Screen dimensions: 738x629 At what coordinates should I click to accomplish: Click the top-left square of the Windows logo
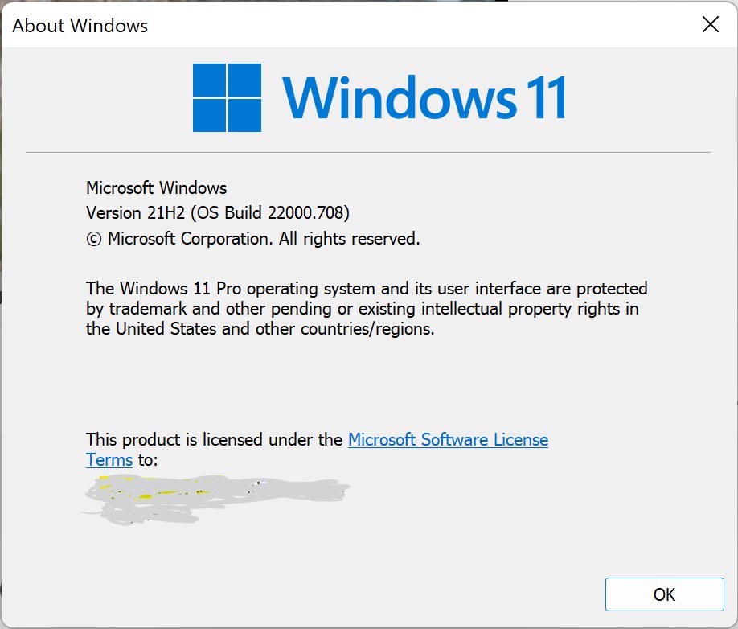click(209, 80)
